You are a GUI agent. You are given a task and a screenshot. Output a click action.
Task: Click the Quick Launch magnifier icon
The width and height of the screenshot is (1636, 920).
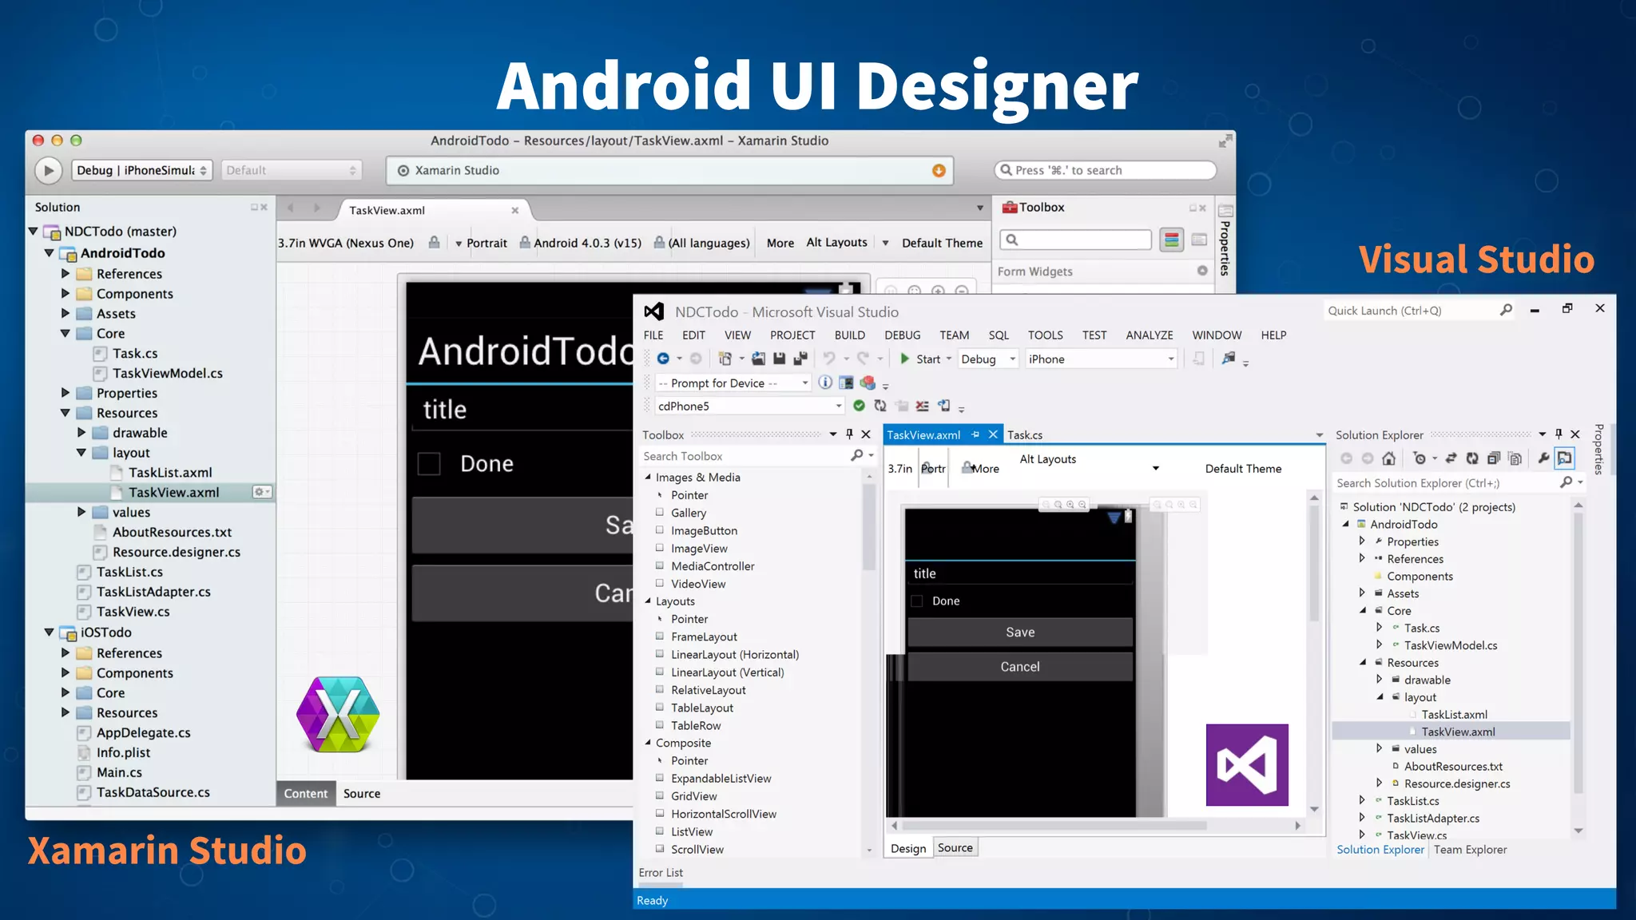pyautogui.click(x=1506, y=310)
